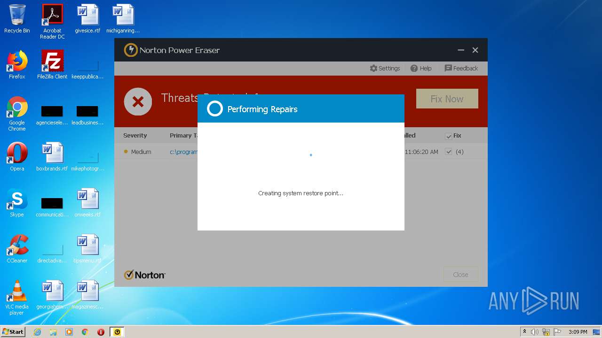Select the Firefox desktop shortcut
Screen dimensions: 602x338
pos(17,65)
